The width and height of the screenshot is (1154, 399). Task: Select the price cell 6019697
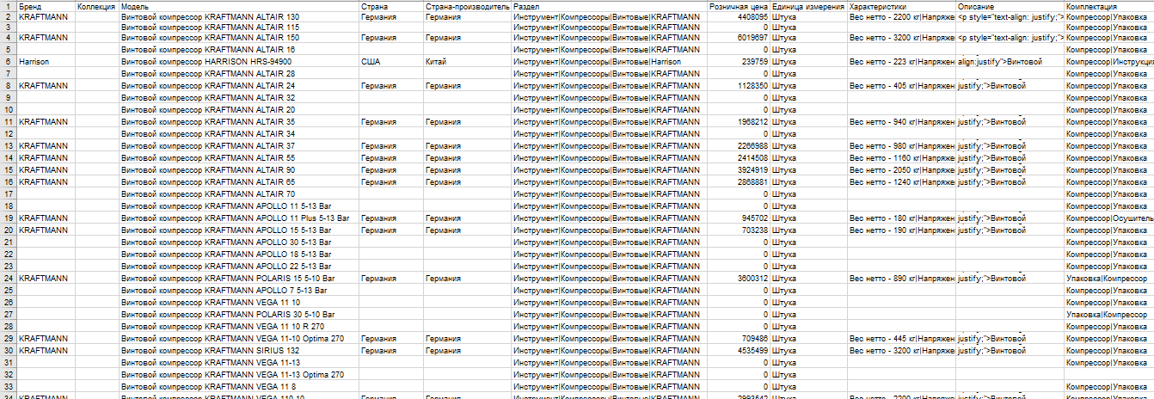[x=739, y=40]
